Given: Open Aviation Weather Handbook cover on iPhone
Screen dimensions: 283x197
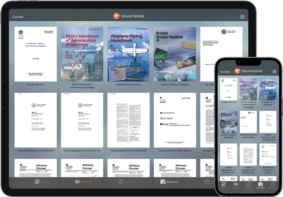Looking at the screenshot, I should point(229,122).
